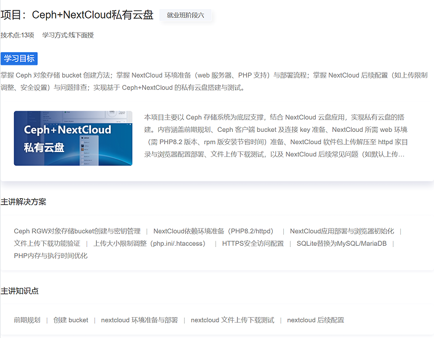Click the 主讲解决方案 heading
434x338 pixels.
[23, 202]
